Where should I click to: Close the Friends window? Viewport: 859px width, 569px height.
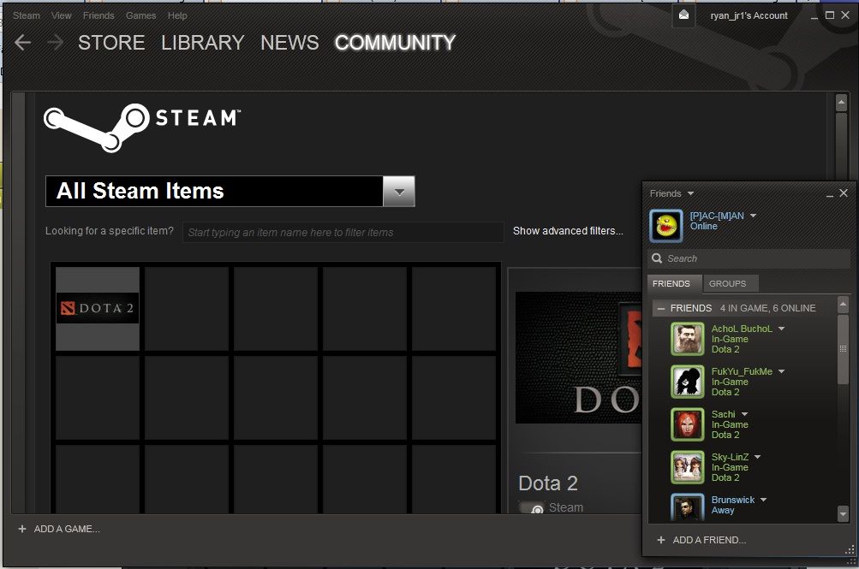tap(844, 193)
